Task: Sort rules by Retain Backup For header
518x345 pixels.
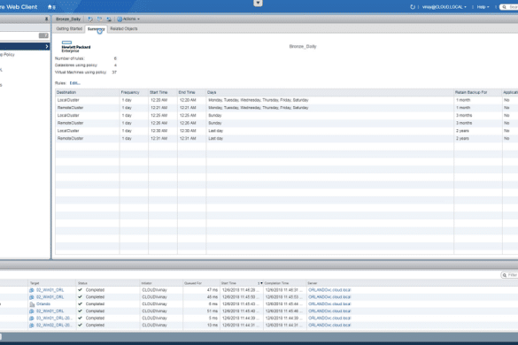Action: tap(478, 92)
